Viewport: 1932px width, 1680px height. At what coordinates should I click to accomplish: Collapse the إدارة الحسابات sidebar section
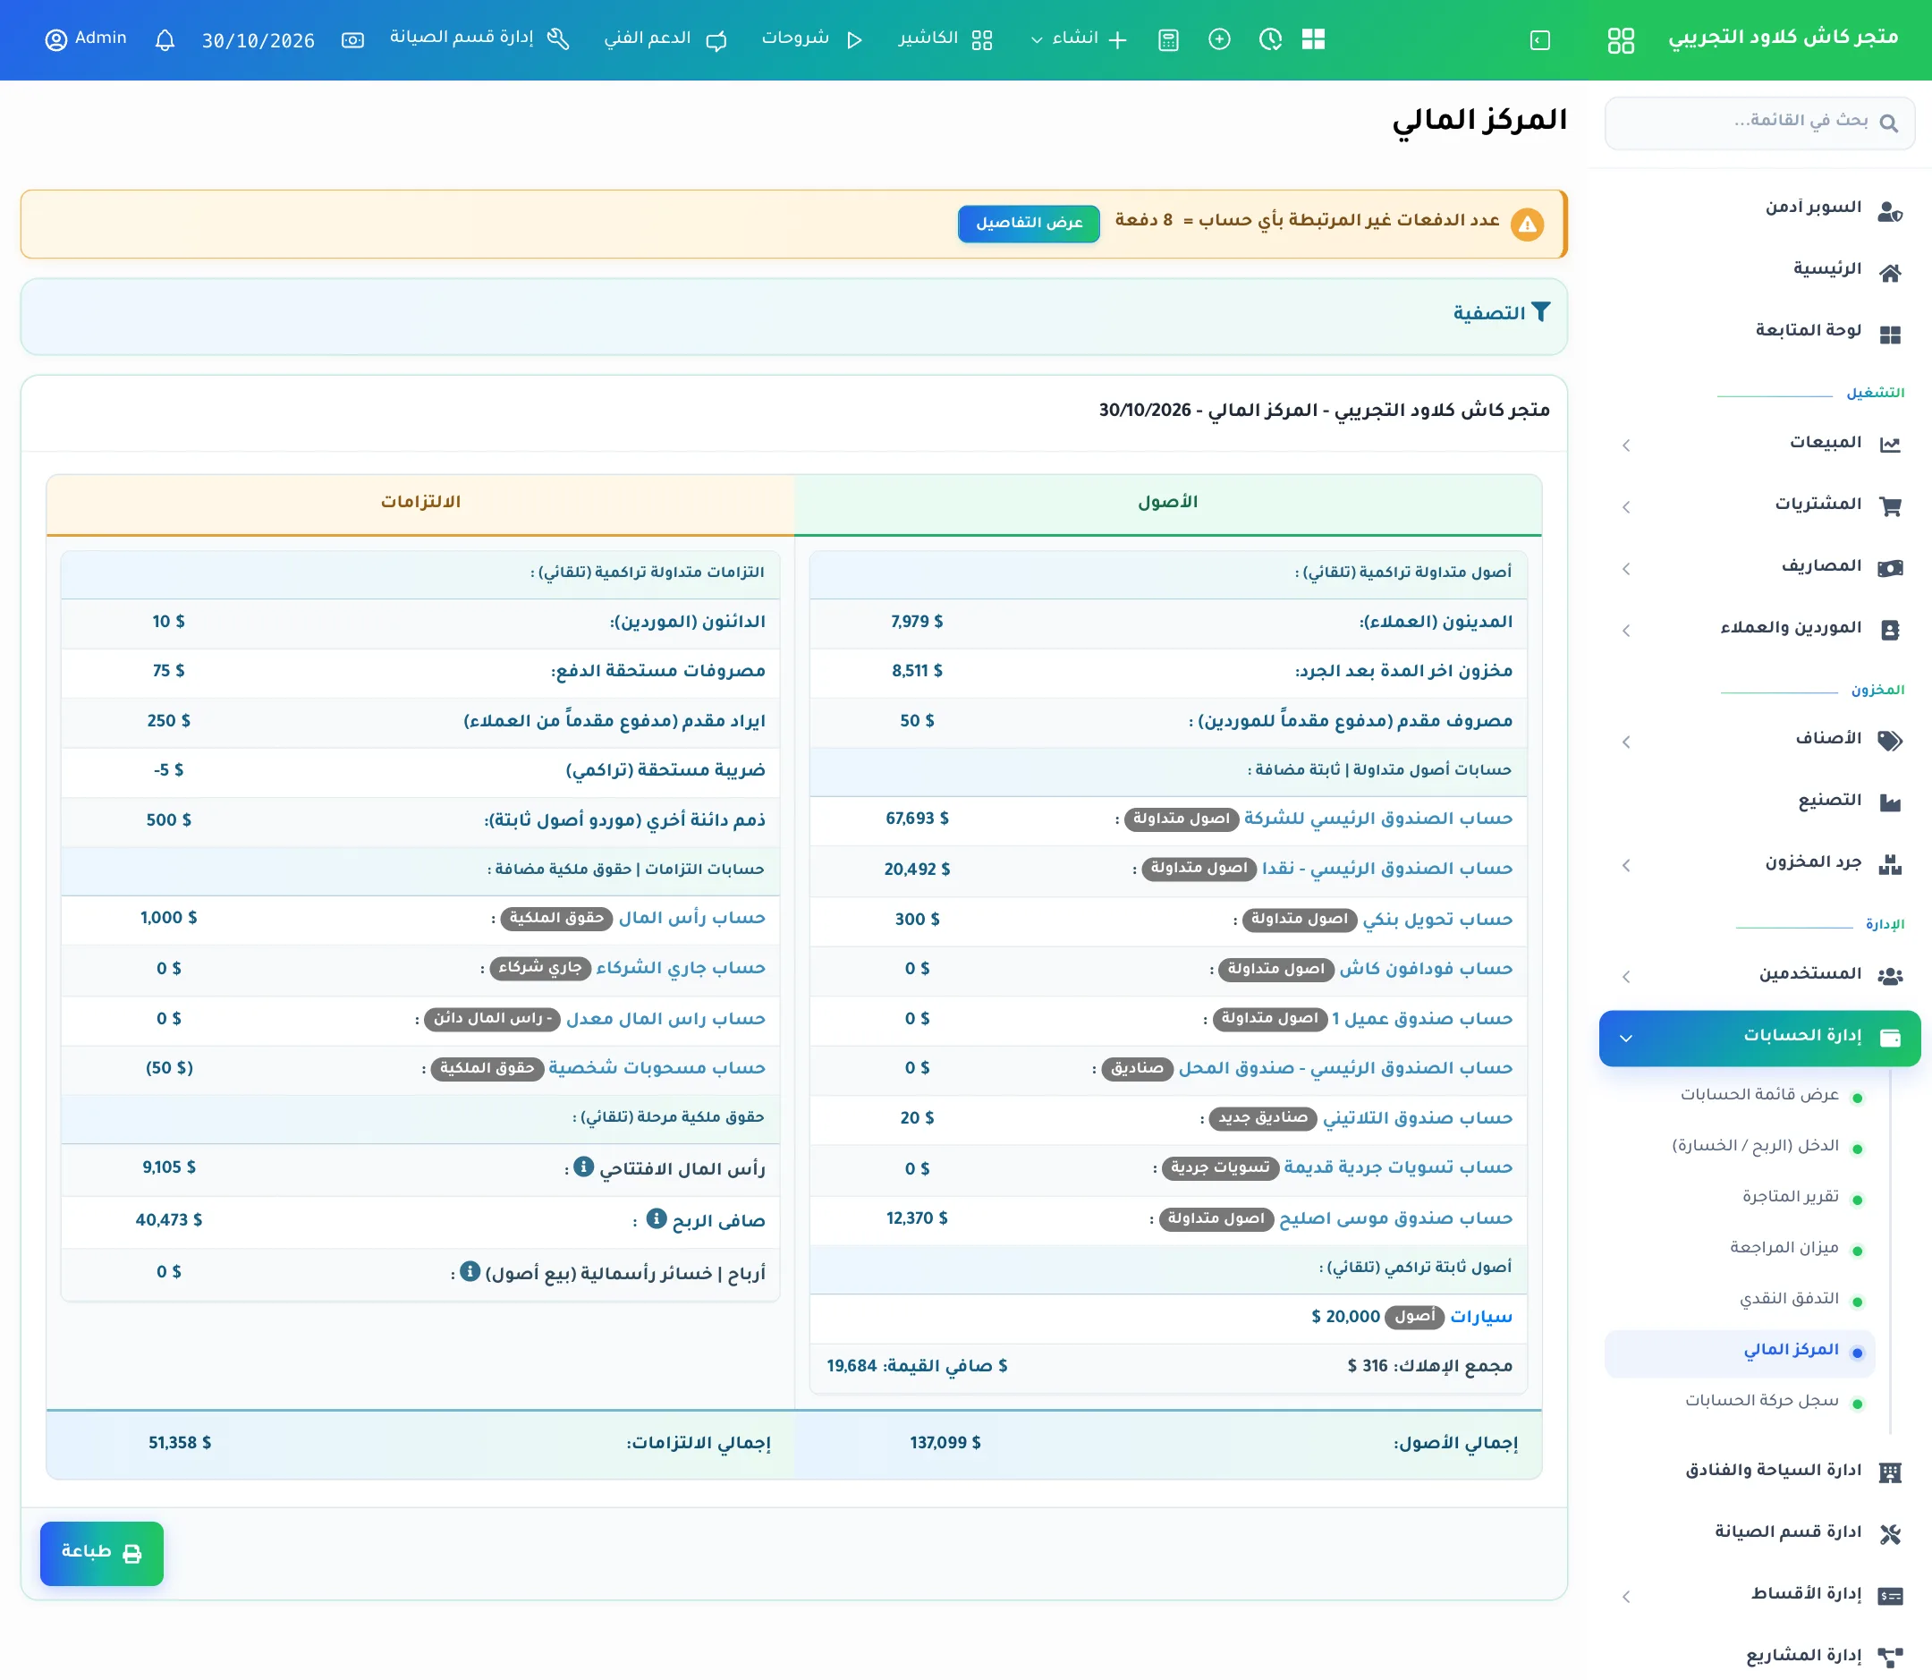tap(1759, 1037)
